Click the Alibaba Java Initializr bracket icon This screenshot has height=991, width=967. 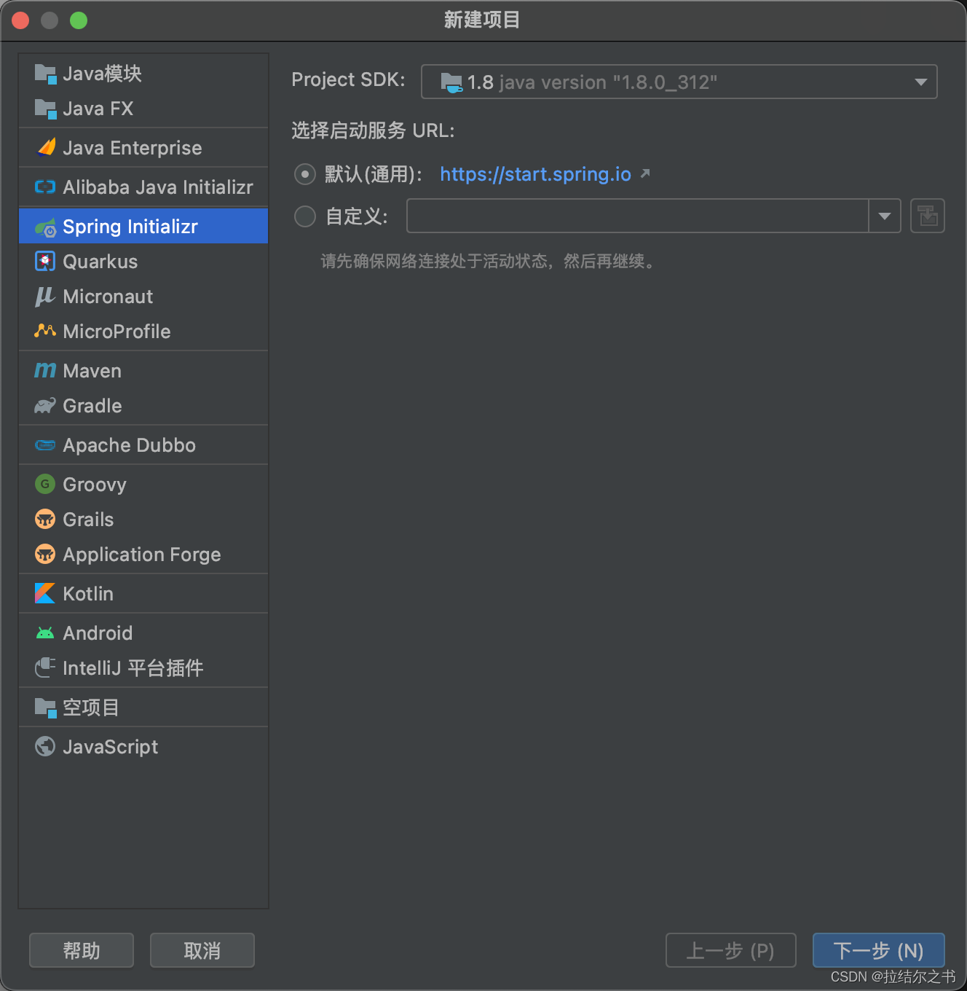tap(45, 187)
